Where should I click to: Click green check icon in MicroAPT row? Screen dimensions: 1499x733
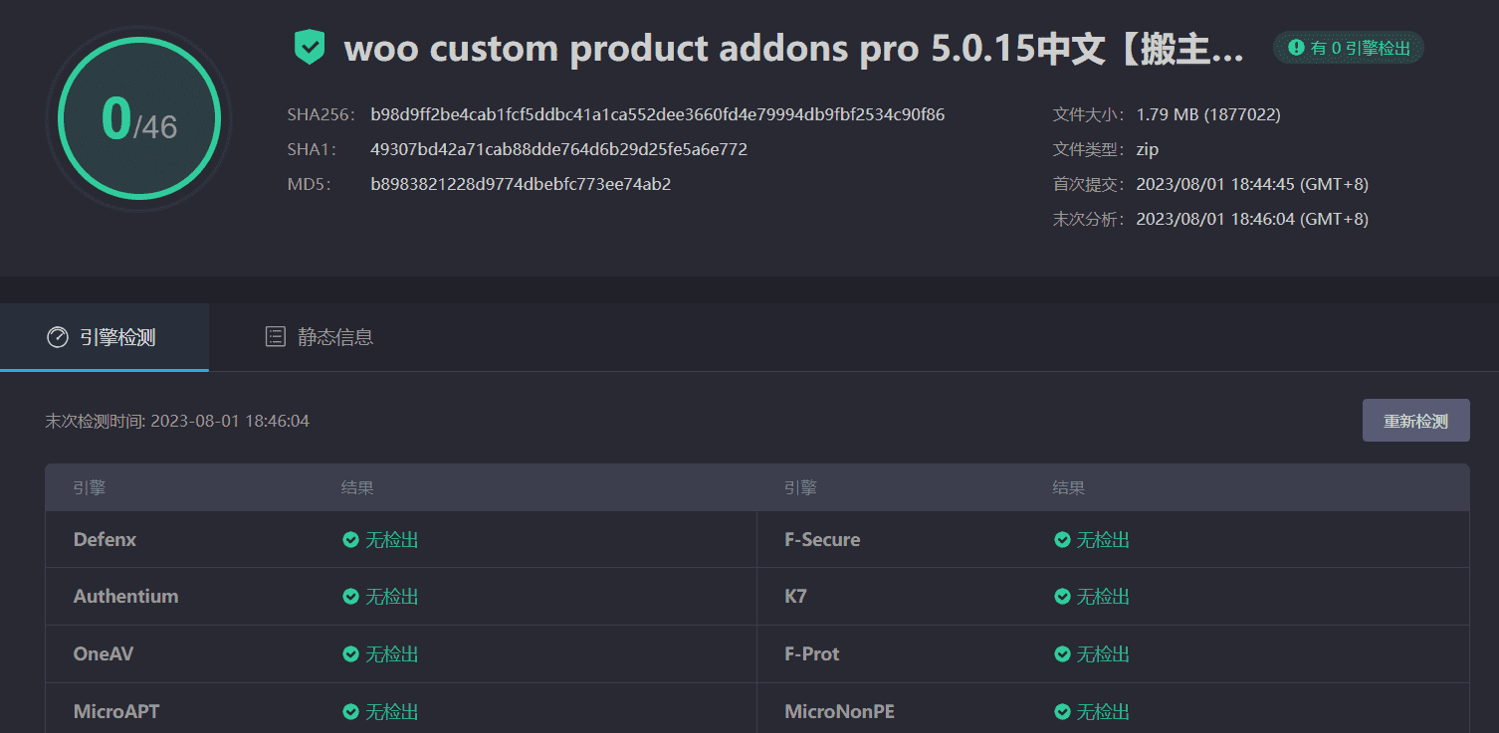click(350, 712)
